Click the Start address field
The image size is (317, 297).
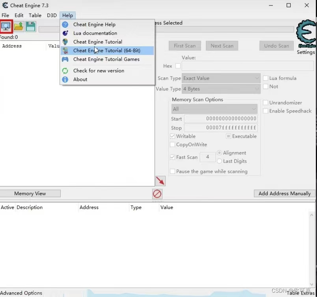click(221, 118)
